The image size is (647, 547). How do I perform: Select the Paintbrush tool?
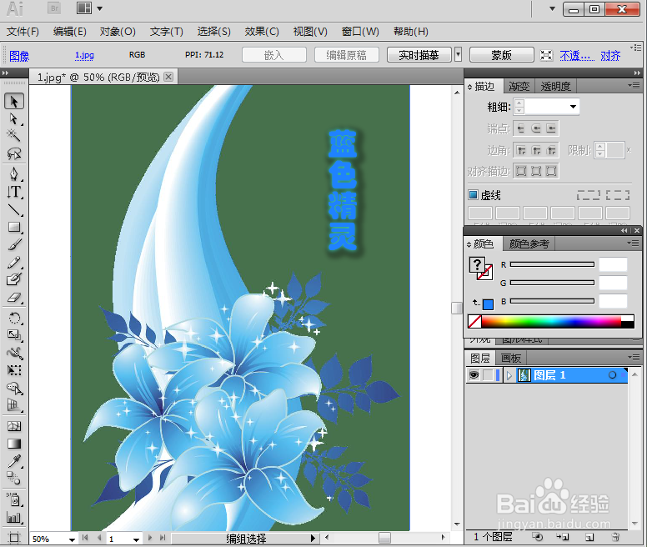[14, 244]
